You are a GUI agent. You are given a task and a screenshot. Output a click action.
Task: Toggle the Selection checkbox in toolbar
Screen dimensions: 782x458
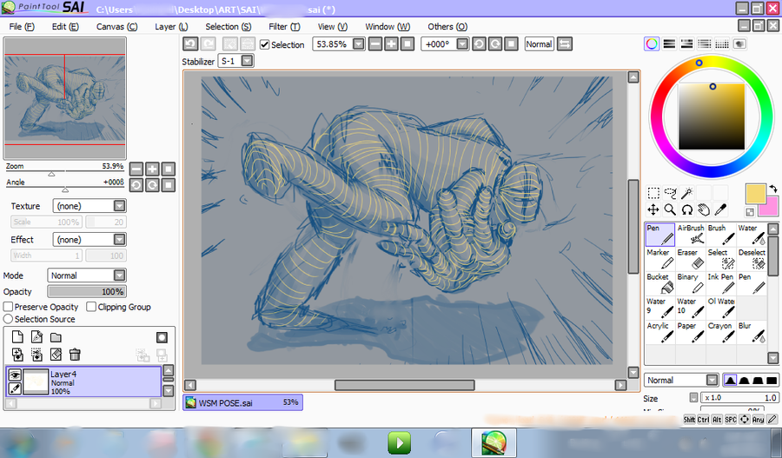(x=265, y=45)
